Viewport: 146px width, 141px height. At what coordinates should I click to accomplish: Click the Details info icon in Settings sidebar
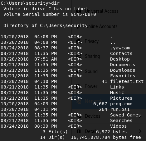[79, 131]
